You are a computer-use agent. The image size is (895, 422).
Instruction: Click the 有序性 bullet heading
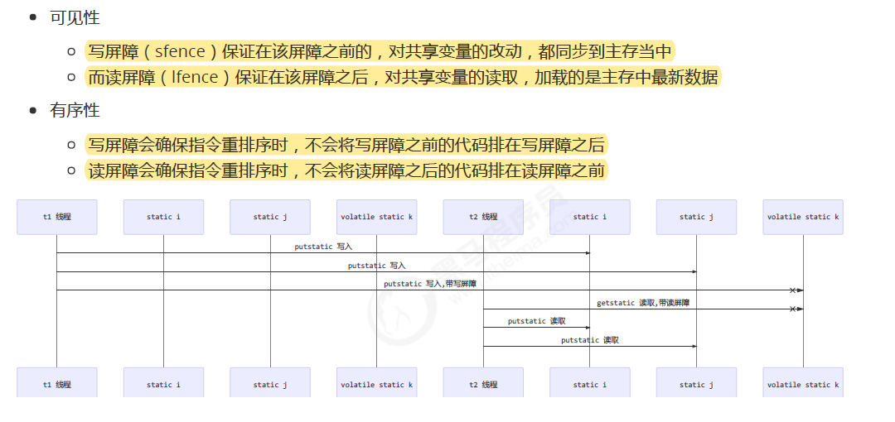75,111
